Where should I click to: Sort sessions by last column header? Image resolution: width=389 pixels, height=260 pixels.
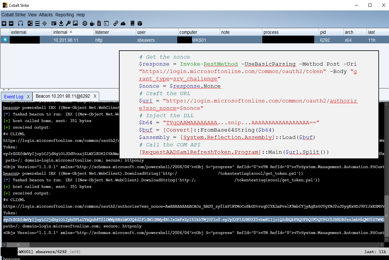[x=378, y=32]
